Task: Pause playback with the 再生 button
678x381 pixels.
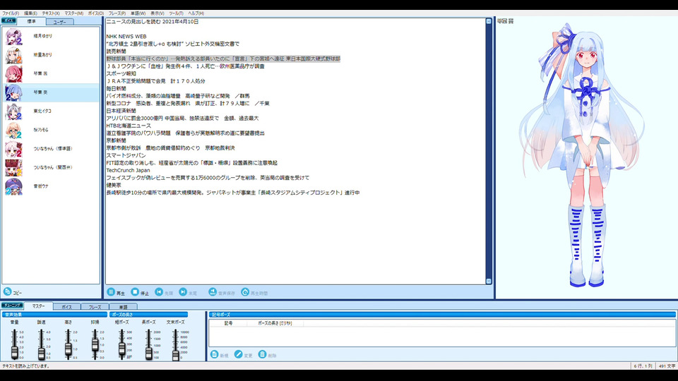Action: (115, 292)
